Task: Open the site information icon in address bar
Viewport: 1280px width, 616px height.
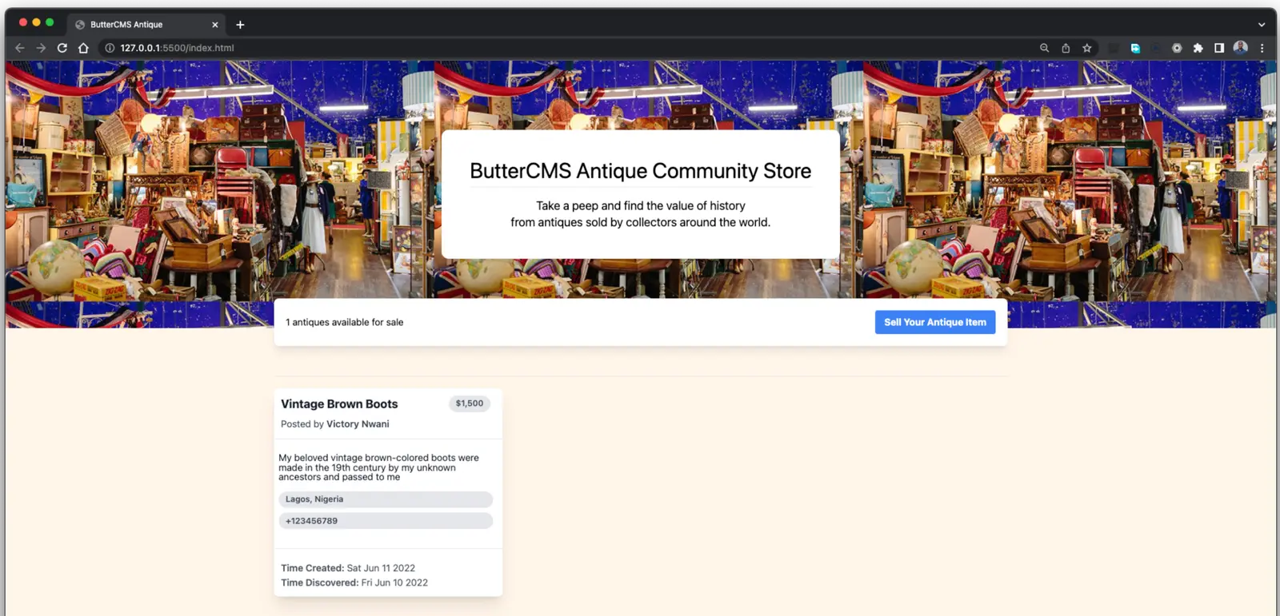Action: coord(110,48)
